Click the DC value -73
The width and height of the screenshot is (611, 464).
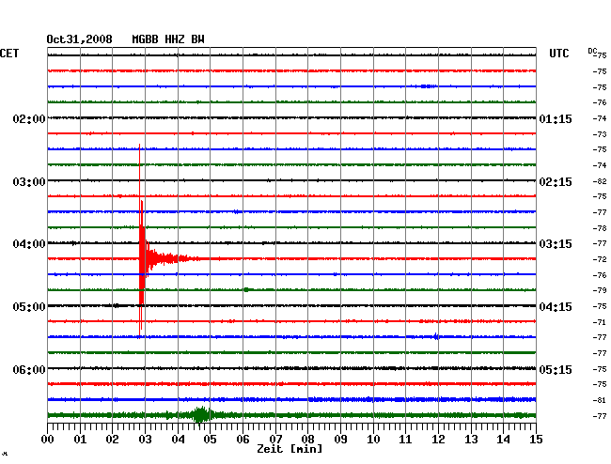(600, 134)
